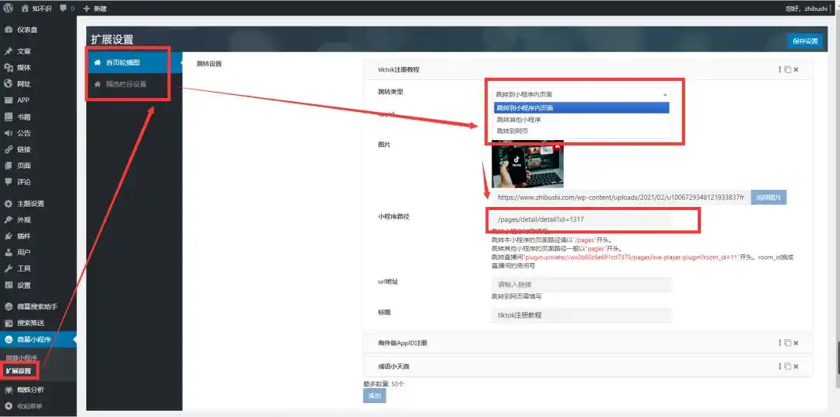
Task: Choose 跳转到网页 option in dropdown list
Action: (513, 131)
